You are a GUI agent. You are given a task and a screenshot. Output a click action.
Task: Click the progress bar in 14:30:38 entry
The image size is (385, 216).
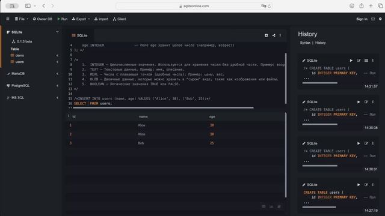(319, 124)
